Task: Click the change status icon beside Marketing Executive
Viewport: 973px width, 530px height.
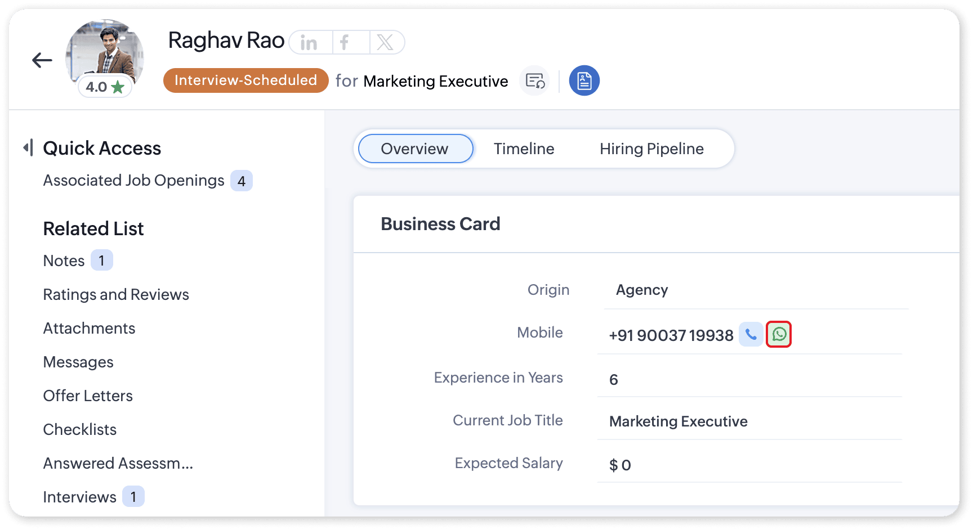Action: [x=534, y=81]
